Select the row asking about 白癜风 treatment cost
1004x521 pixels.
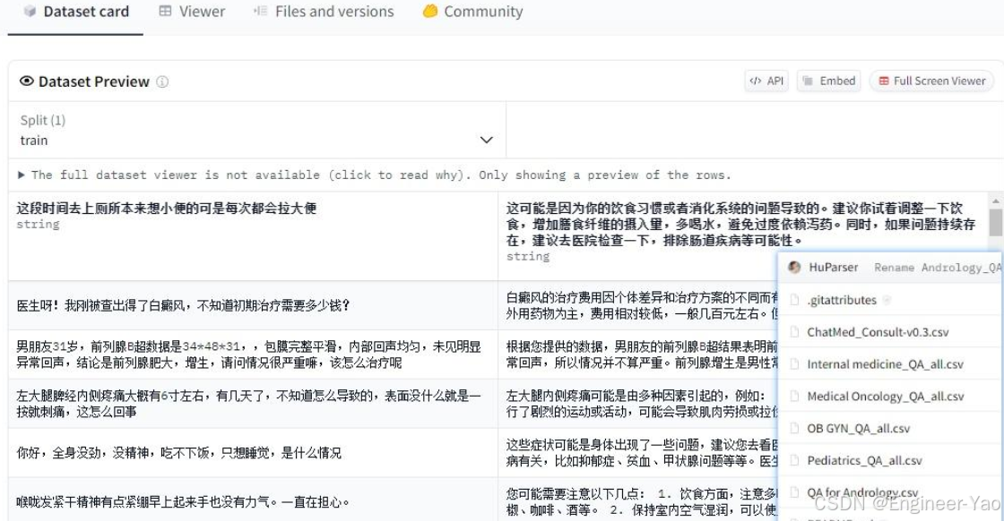254,305
